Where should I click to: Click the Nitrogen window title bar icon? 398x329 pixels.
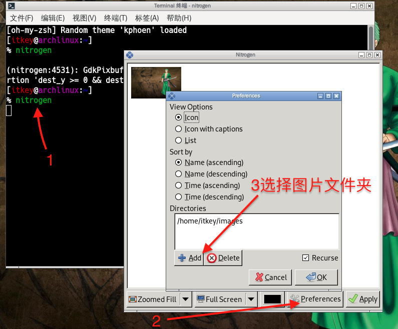[x=130, y=54]
